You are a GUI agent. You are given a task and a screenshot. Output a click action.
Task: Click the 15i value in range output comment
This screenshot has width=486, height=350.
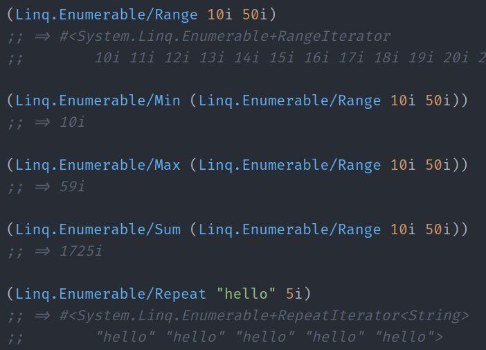coord(281,58)
